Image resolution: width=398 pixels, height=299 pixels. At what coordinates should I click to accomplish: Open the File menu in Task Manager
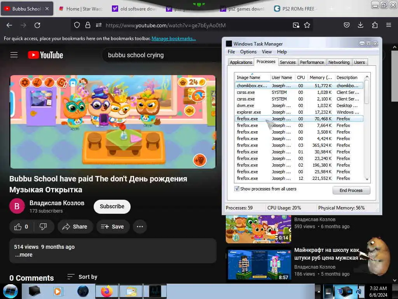(231, 52)
